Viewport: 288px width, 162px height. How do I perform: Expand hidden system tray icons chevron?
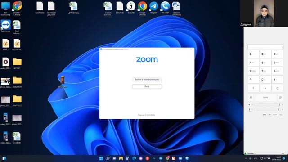click(x=246, y=158)
